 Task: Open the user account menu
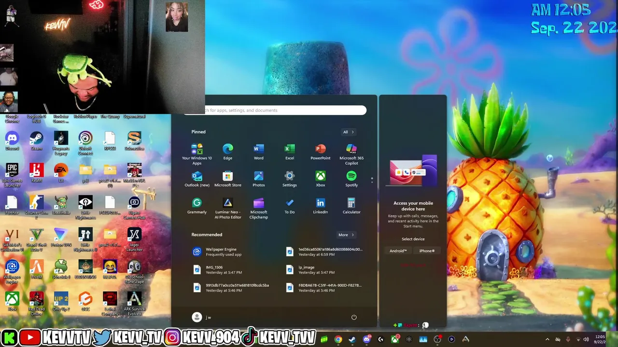[x=202, y=317]
